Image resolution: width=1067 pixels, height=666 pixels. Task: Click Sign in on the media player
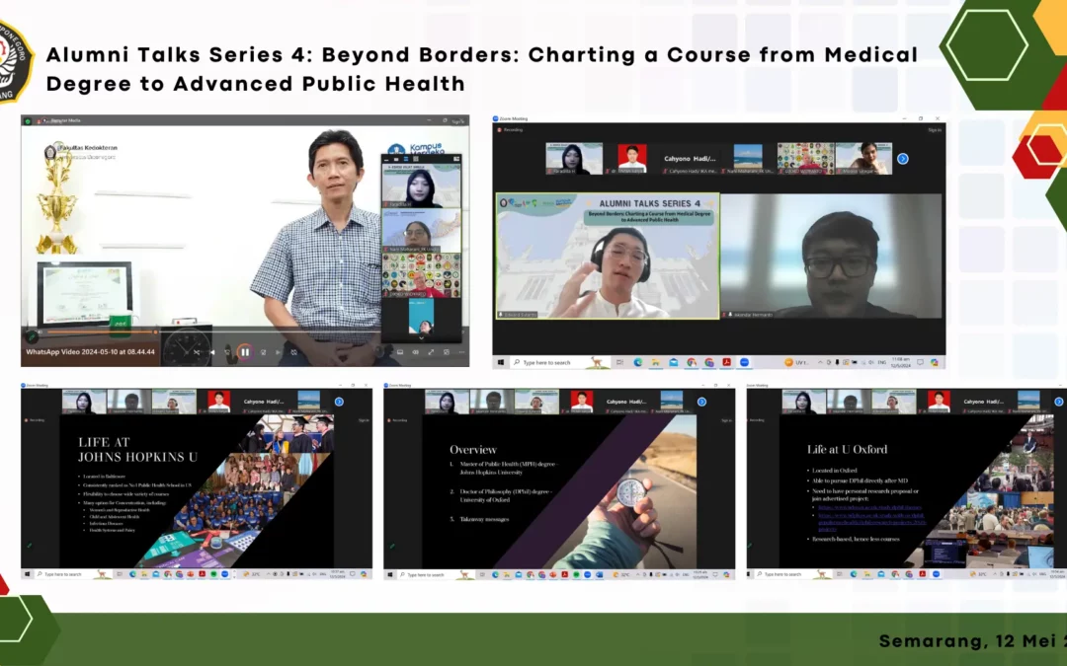coord(458,121)
